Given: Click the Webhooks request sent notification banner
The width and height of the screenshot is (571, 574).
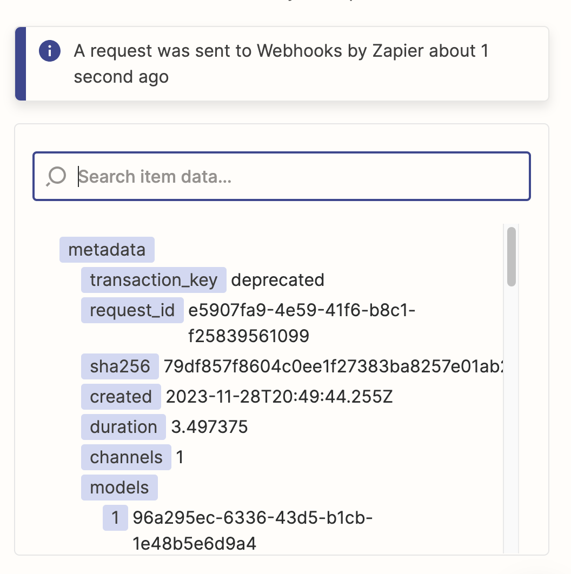Looking at the screenshot, I should coord(282,64).
